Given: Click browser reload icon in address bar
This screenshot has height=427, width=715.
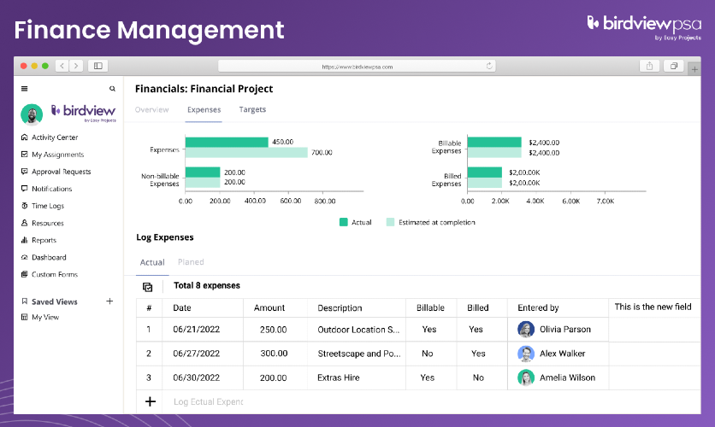Looking at the screenshot, I should 489,66.
